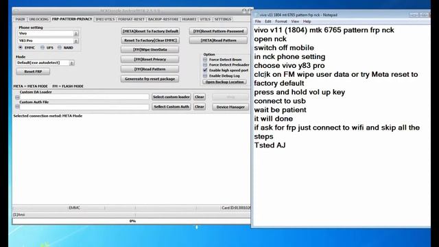Image resolution: width=439 pixels, height=247 pixels.
Task: Open the BACKUP-RESTORE tab
Action: (163, 19)
